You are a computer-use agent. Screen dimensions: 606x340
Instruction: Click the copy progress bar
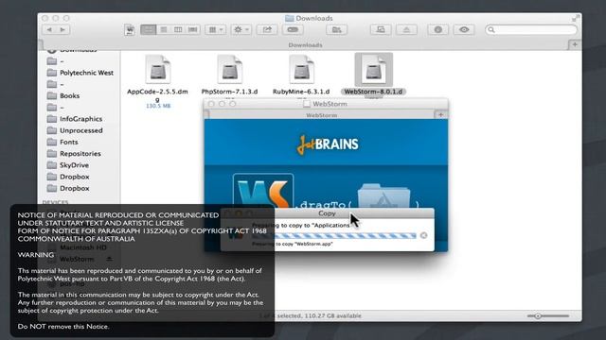[x=334, y=235]
